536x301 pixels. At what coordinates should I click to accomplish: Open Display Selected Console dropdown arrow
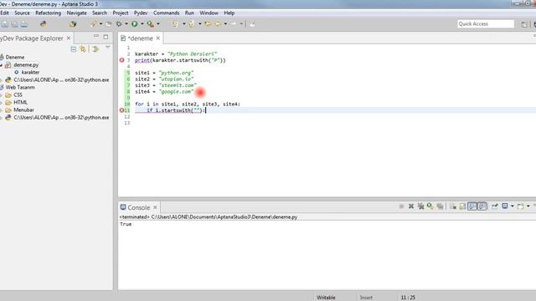tap(512, 207)
